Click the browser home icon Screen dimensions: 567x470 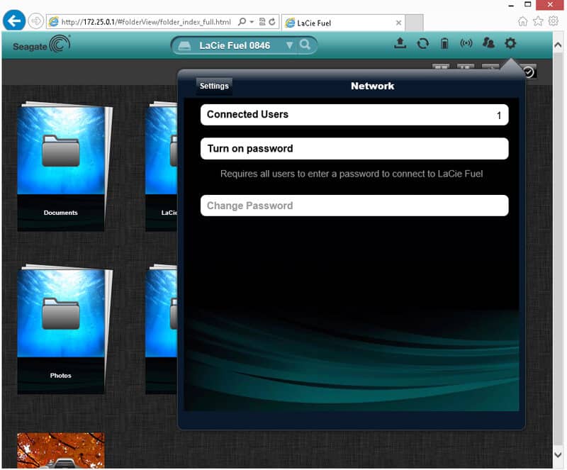pos(522,21)
